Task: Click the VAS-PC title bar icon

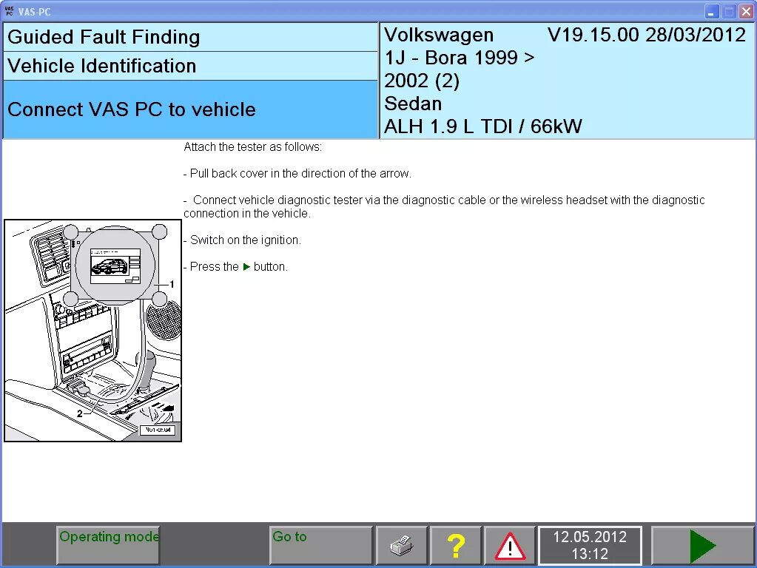Action: [x=9, y=11]
